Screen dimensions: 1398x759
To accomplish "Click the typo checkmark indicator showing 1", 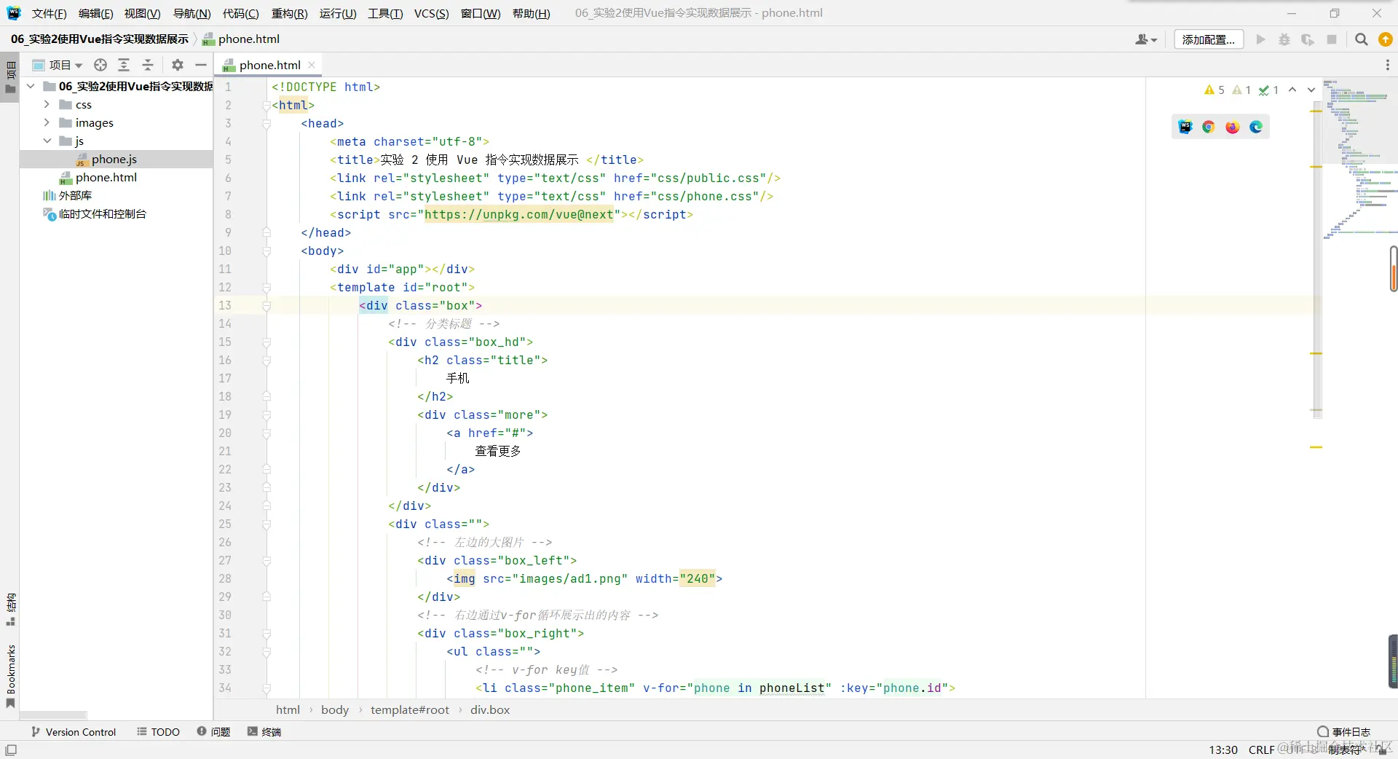I will tap(1268, 90).
